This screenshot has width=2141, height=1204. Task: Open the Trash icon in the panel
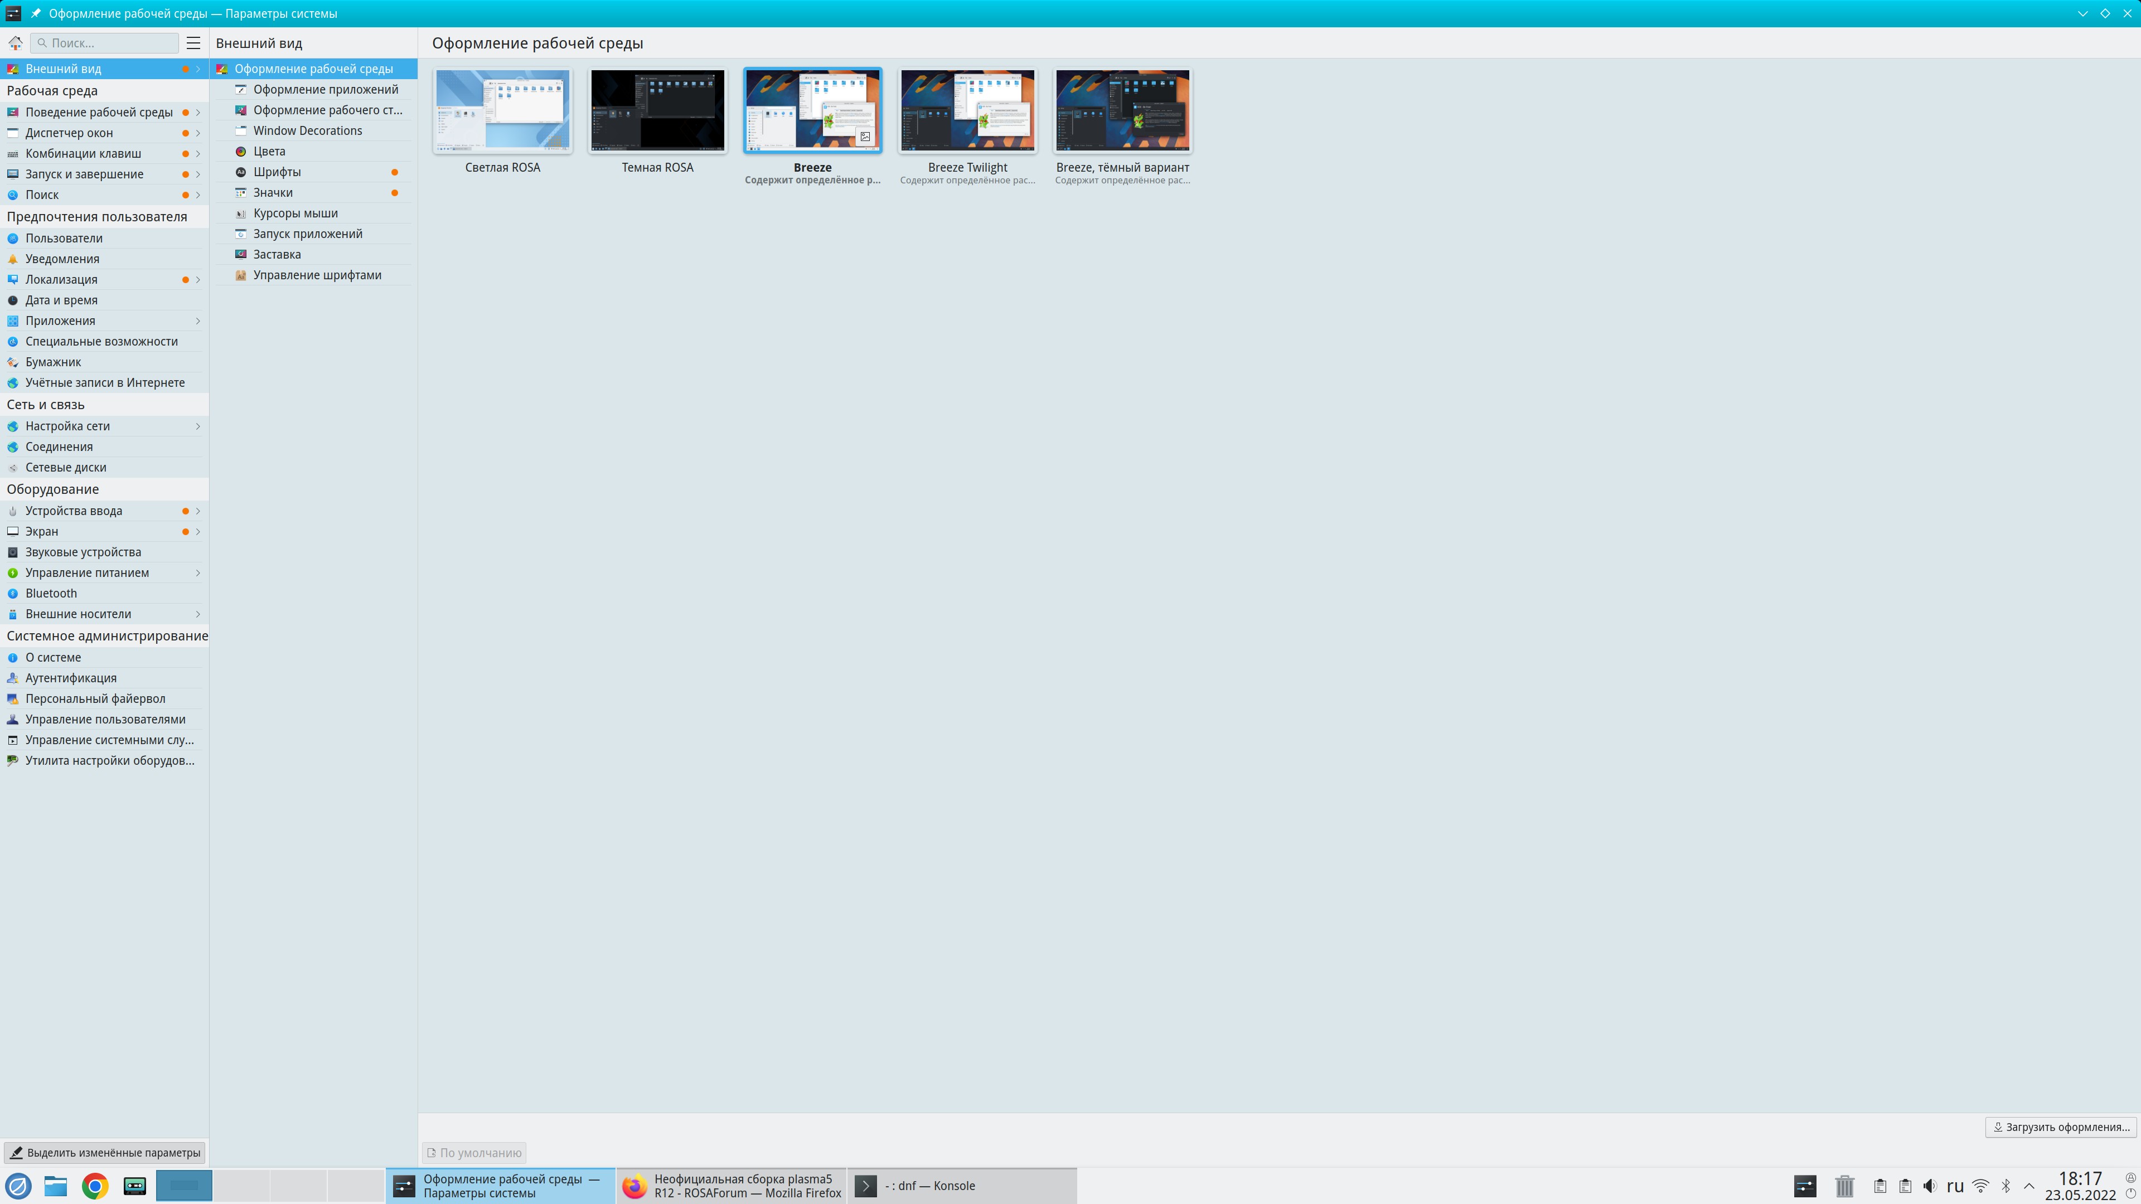point(1844,1186)
